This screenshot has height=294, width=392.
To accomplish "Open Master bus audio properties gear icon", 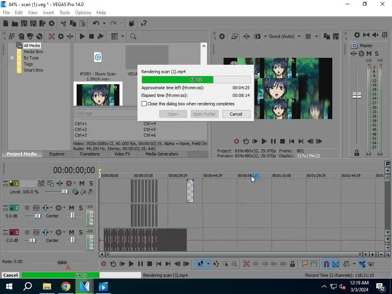I will [x=357, y=35].
